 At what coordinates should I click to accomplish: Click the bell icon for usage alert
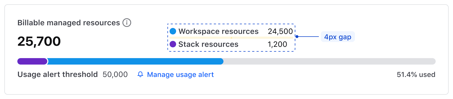click(140, 74)
